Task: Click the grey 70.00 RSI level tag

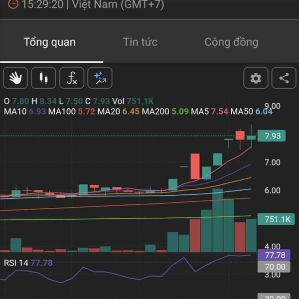Action: point(274,267)
